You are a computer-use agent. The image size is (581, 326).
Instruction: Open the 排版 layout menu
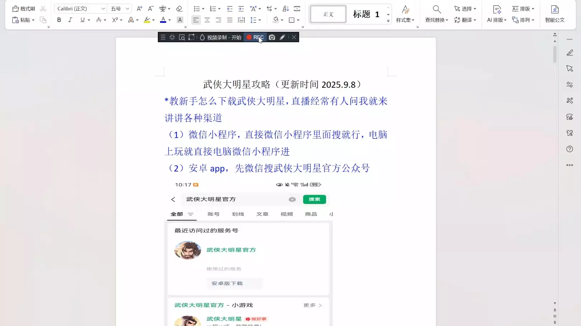pyautogui.click(x=523, y=9)
